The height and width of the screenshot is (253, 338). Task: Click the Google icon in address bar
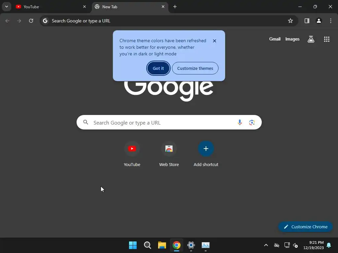tap(45, 21)
